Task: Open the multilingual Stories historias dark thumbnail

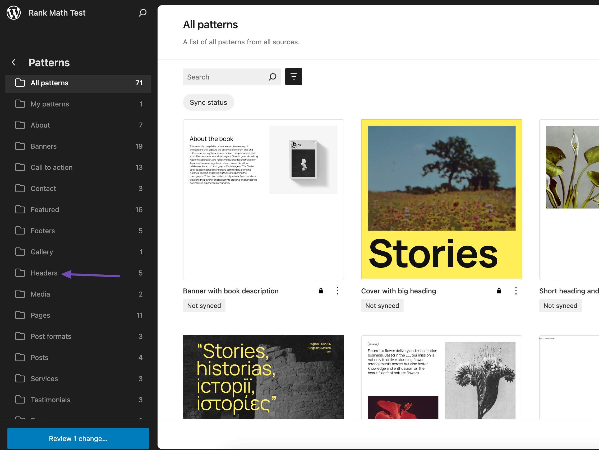Action: tap(264, 377)
